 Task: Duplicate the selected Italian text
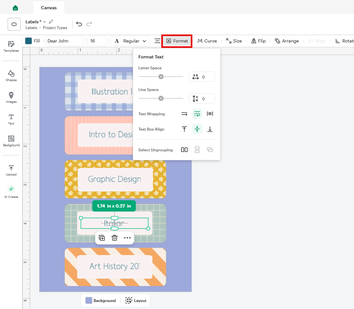pyautogui.click(x=102, y=238)
